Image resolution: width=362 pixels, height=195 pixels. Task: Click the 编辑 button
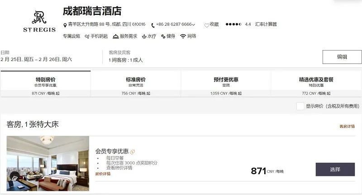click(x=342, y=57)
